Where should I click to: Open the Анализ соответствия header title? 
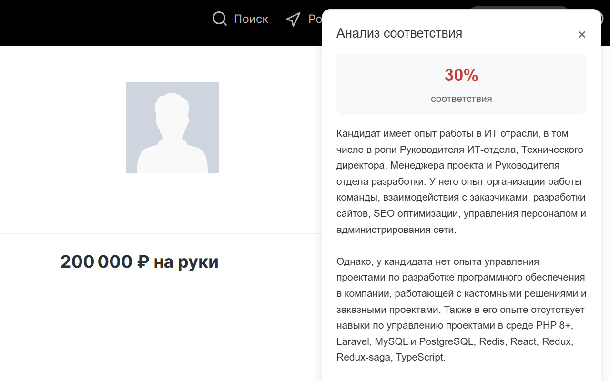pos(399,33)
